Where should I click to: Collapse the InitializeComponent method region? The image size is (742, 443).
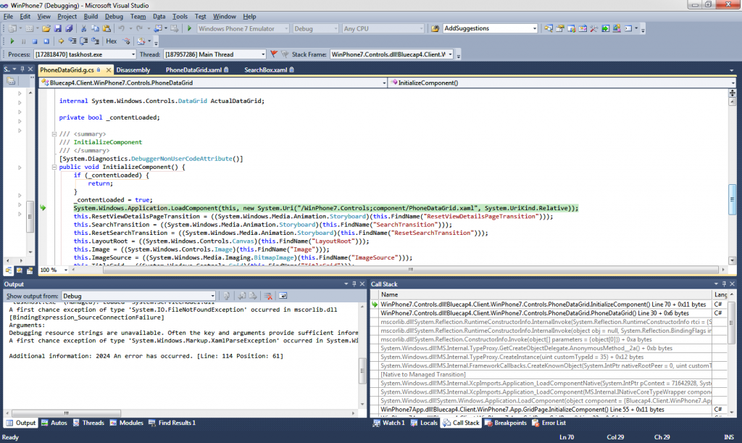click(x=54, y=167)
